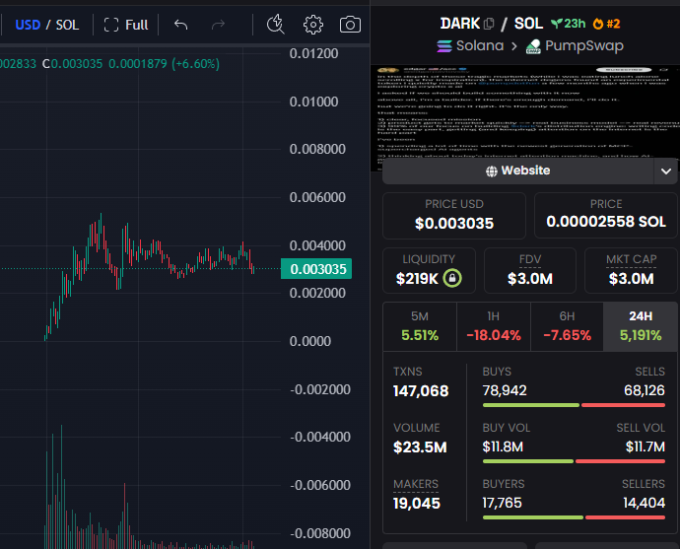Image resolution: width=680 pixels, height=549 pixels.
Task: Click the MAKERS 19,045 value
Action: click(416, 503)
